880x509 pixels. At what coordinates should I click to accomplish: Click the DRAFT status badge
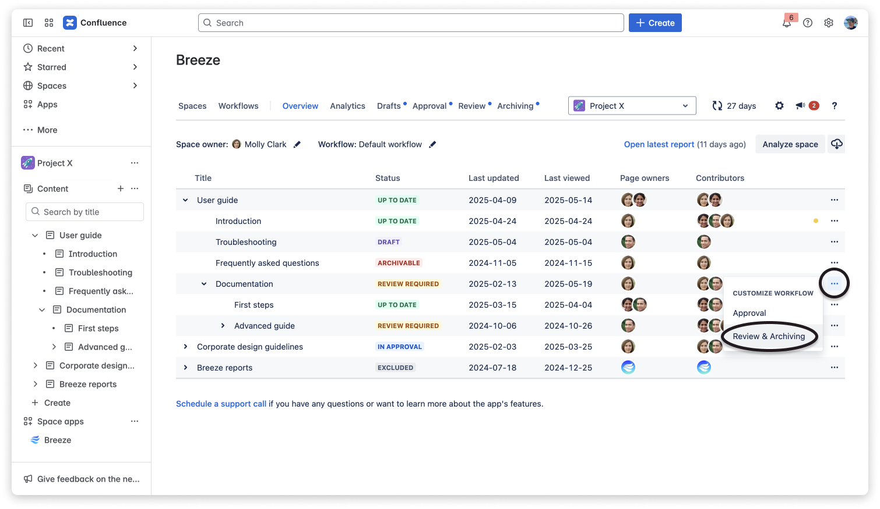(x=389, y=242)
